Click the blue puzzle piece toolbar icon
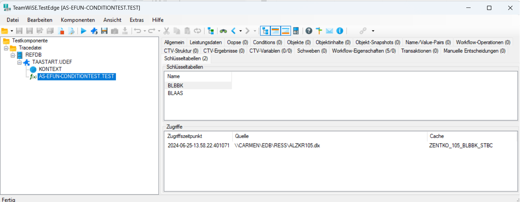This screenshot has height=202, width=520. (x=94, y=31)
